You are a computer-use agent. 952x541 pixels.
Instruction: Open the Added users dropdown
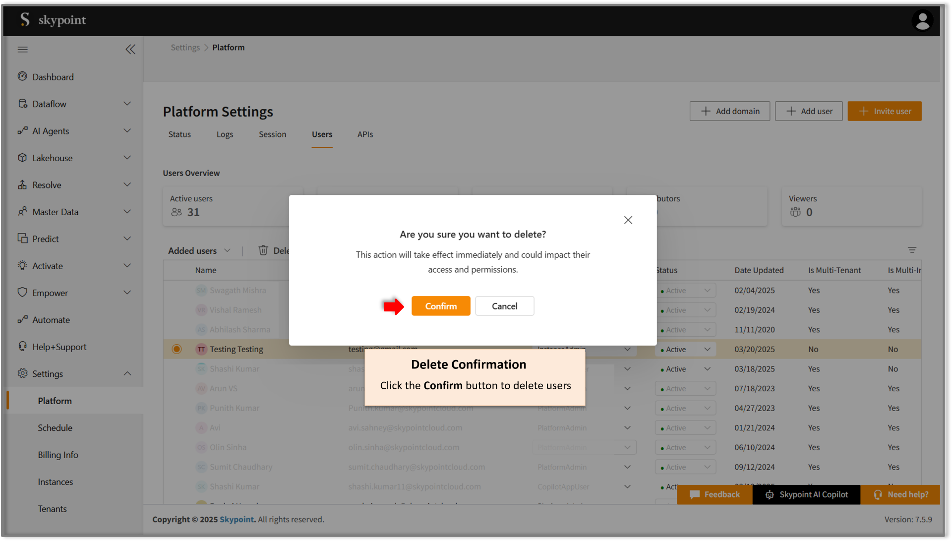(x=199, y=250)
